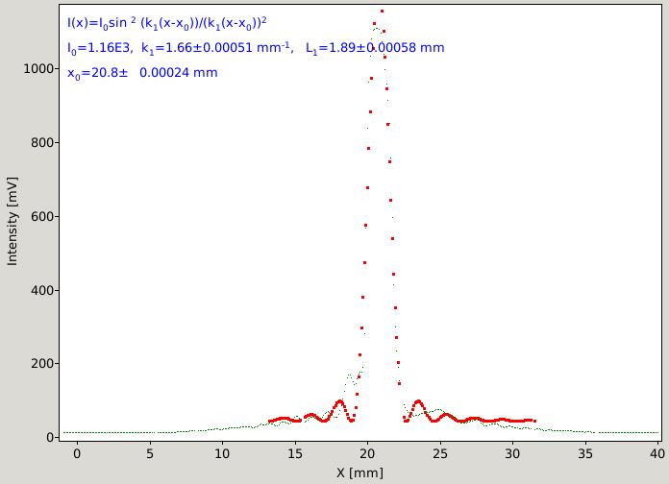Click the sinc-squared formula I(x) text line
The image size is (669, 484).
(x=167, y=23)
